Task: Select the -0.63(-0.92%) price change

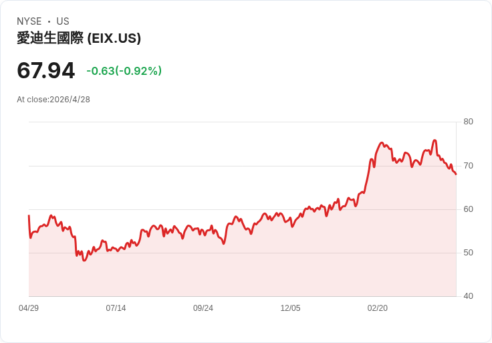Action: [x=124, y=71]
